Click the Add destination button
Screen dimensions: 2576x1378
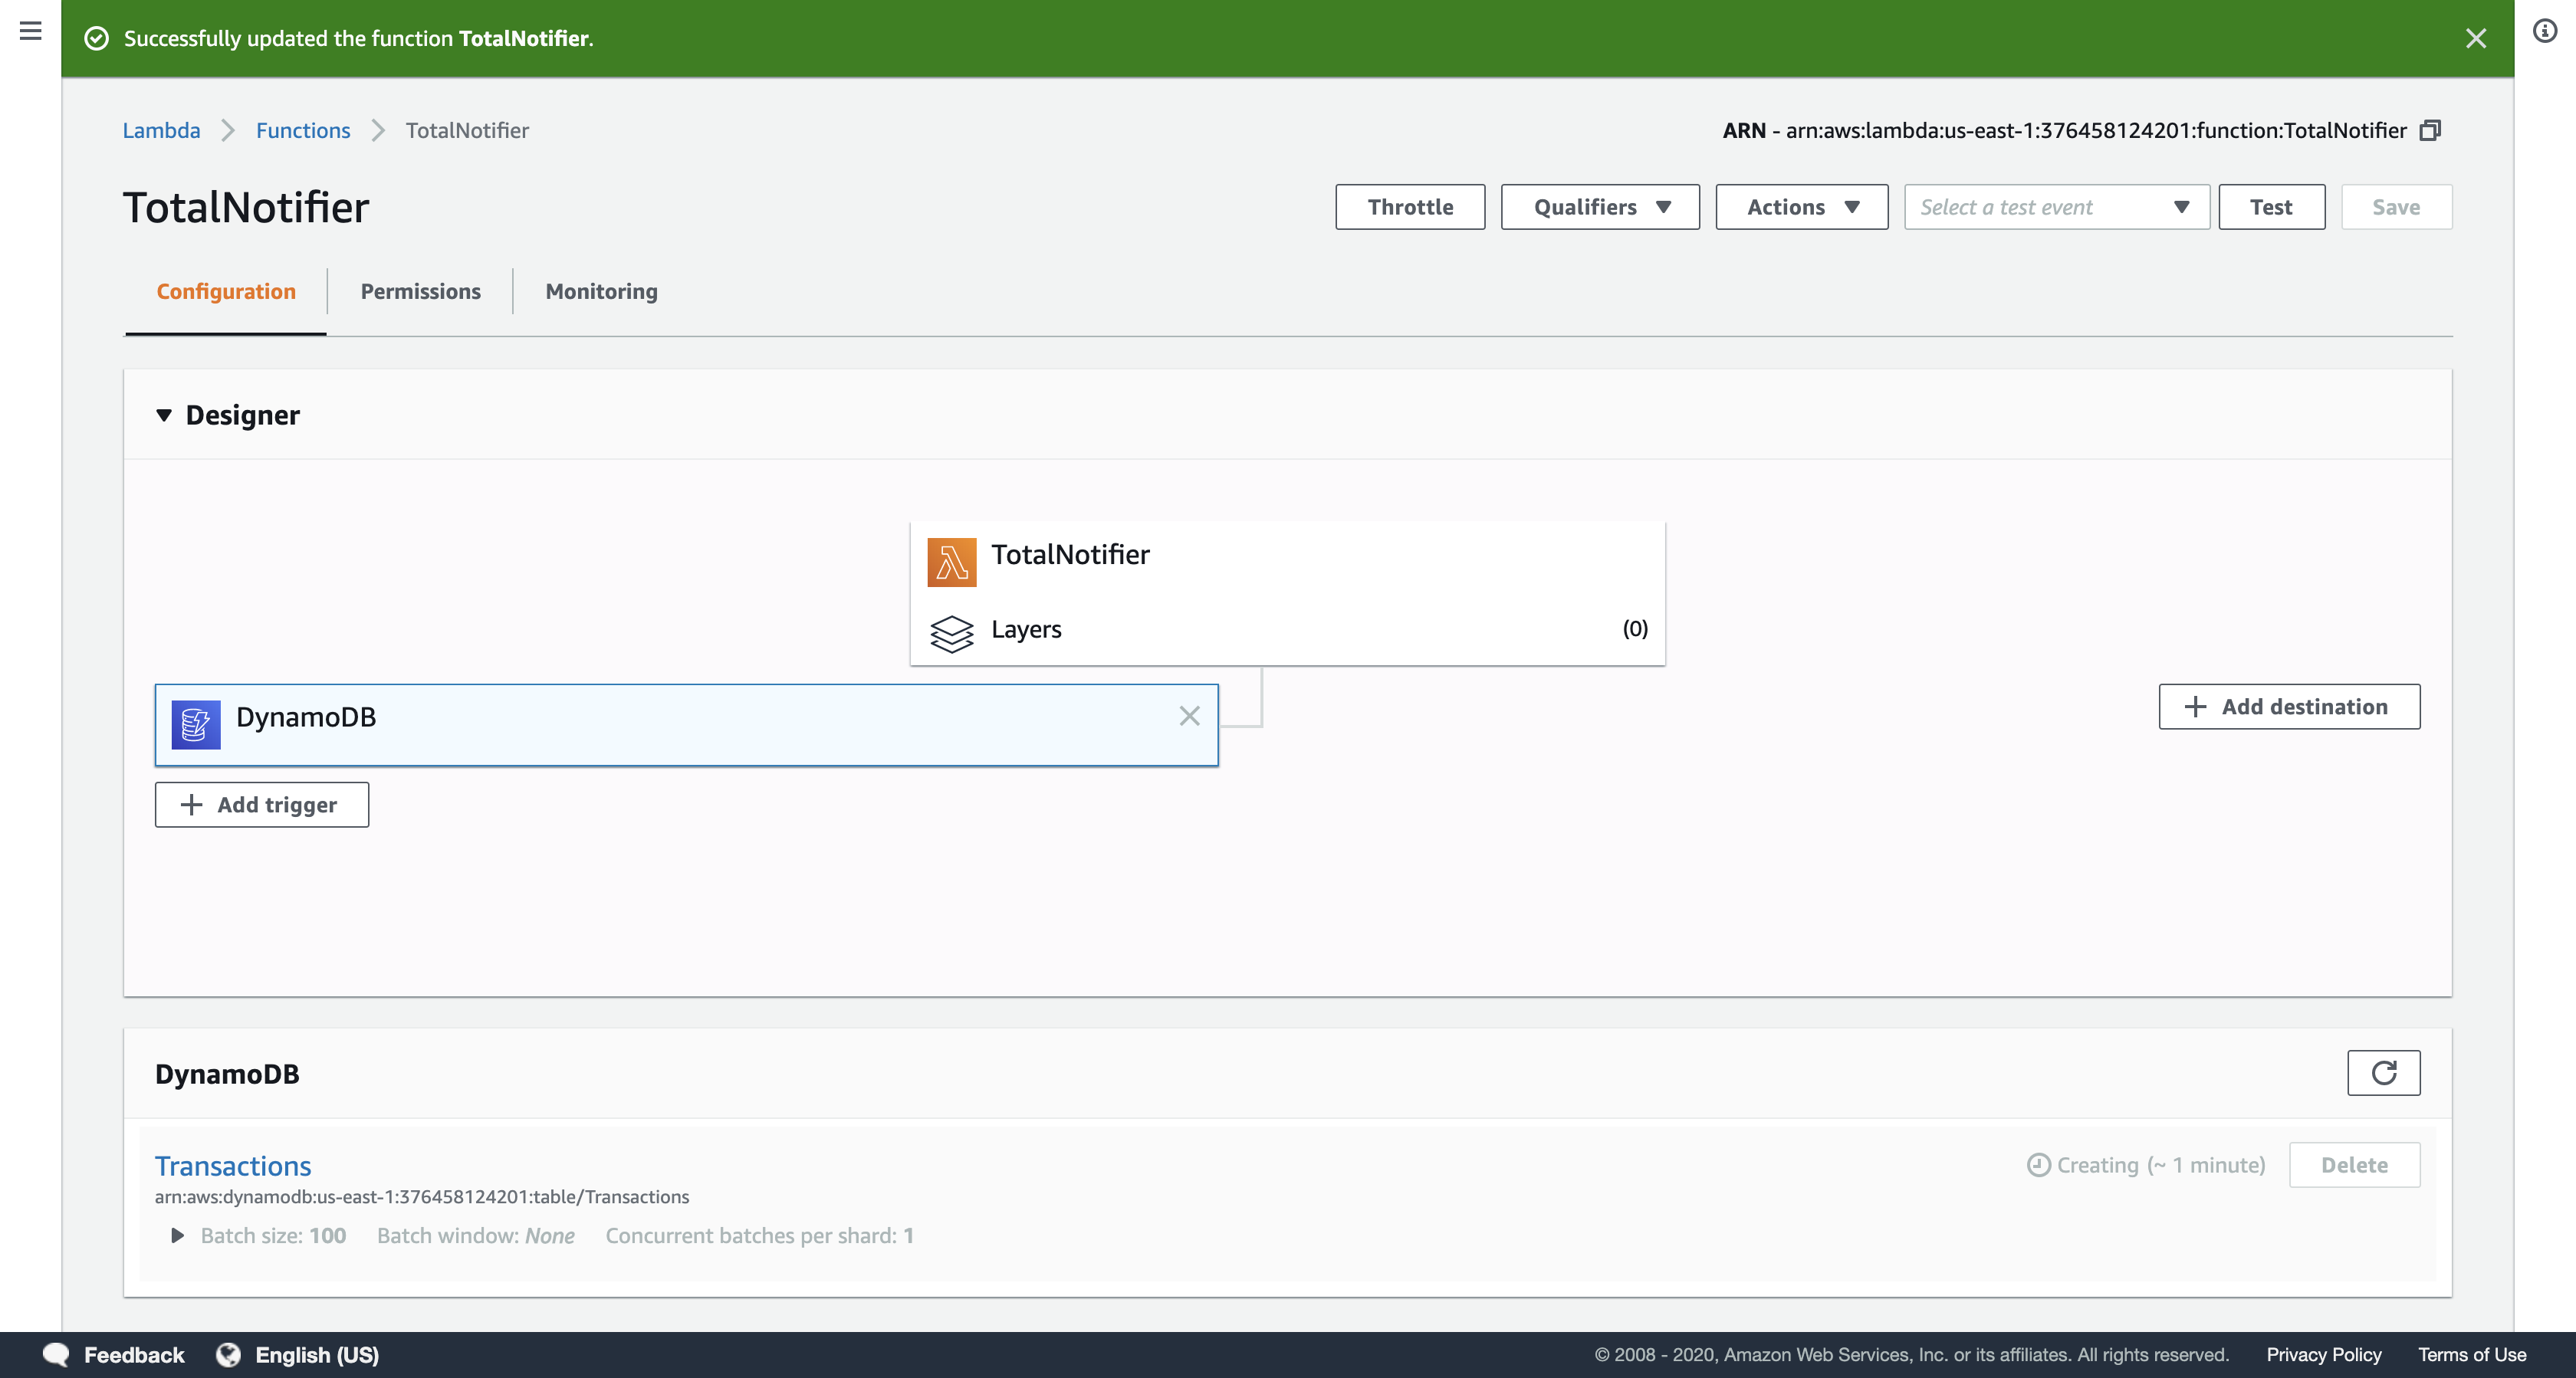tap(2289, 706)
